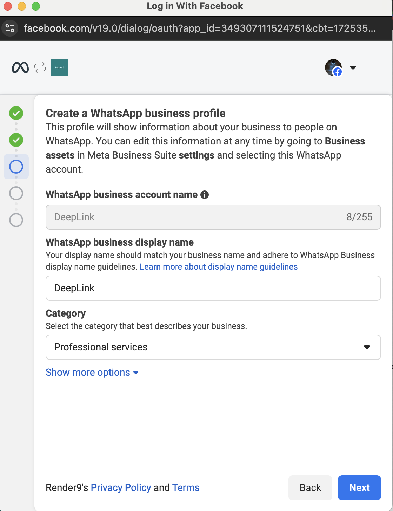Open the Terms link
Image resolution: width=393 pixels, height=511 pixels.
coord(186,487)
